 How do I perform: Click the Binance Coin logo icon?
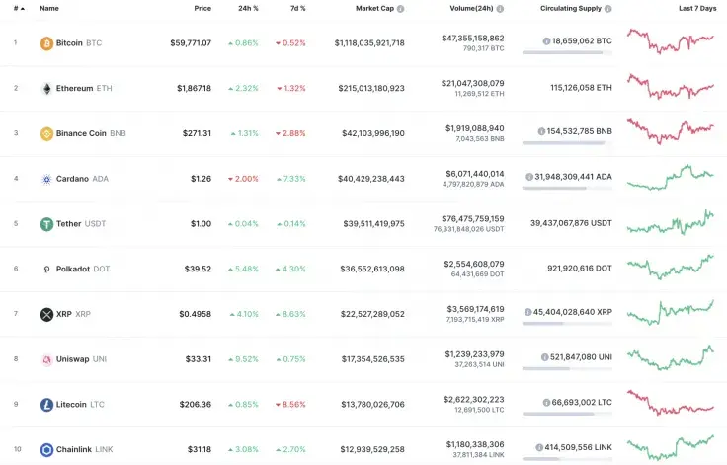click(x=46, y=133)
